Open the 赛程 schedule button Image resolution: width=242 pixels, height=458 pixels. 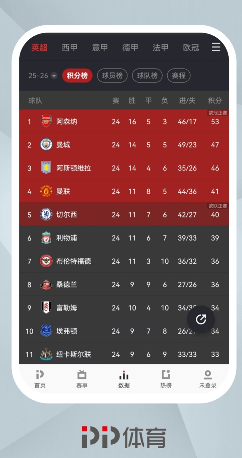pyautogui.click(x=179, y=75)
